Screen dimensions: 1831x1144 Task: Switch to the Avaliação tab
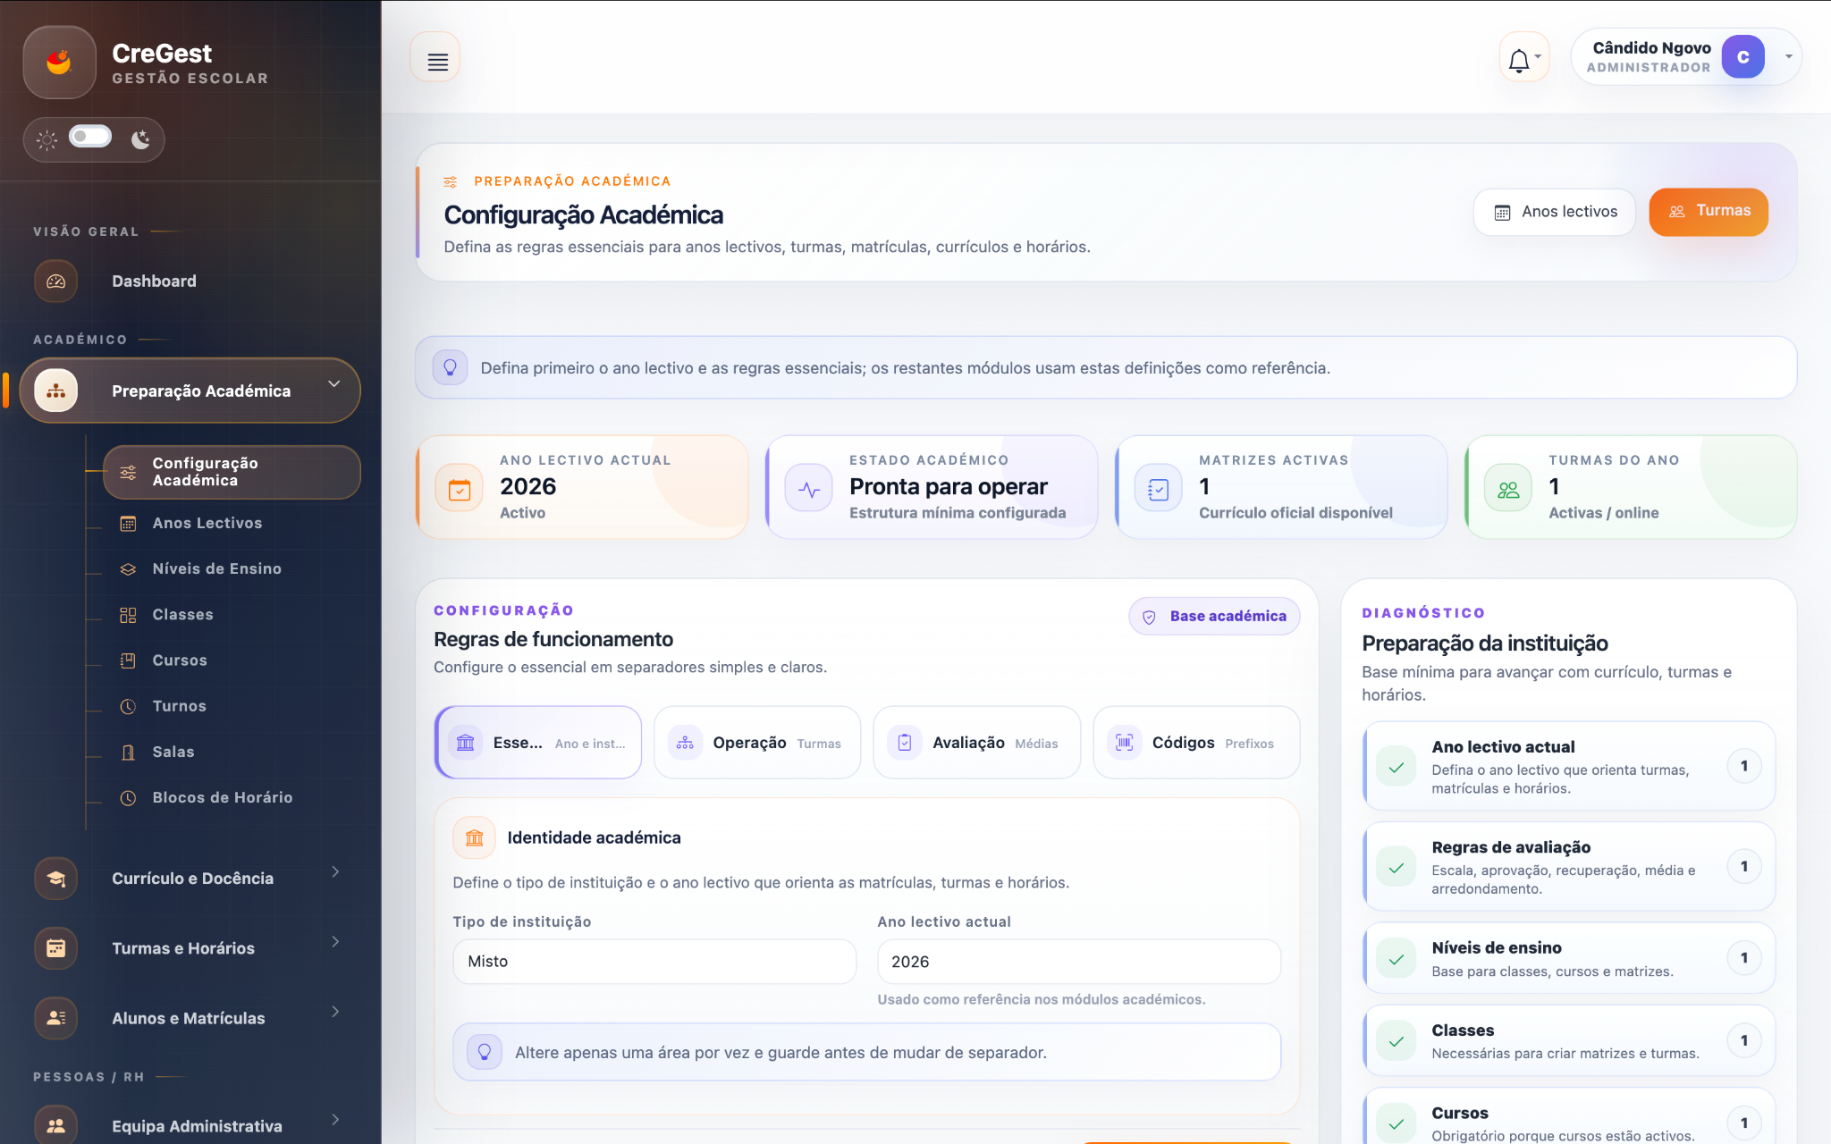tap(976, 743)
